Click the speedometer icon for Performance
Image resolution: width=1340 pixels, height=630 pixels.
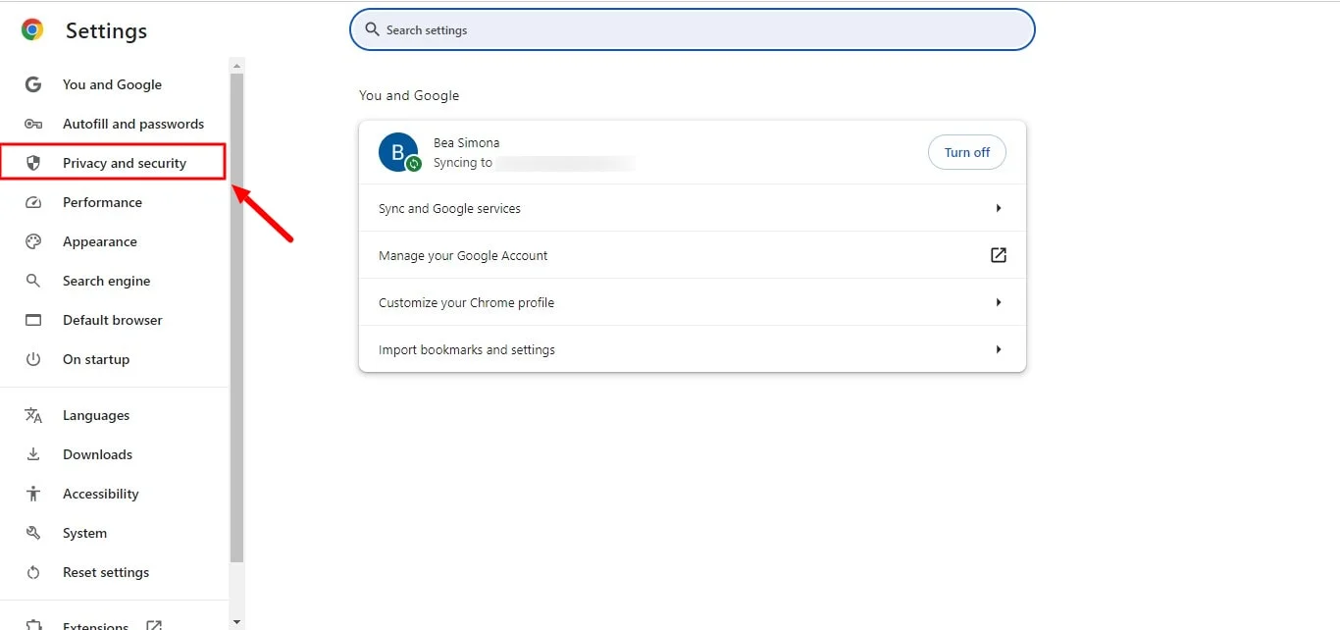[x=33, y=202]
